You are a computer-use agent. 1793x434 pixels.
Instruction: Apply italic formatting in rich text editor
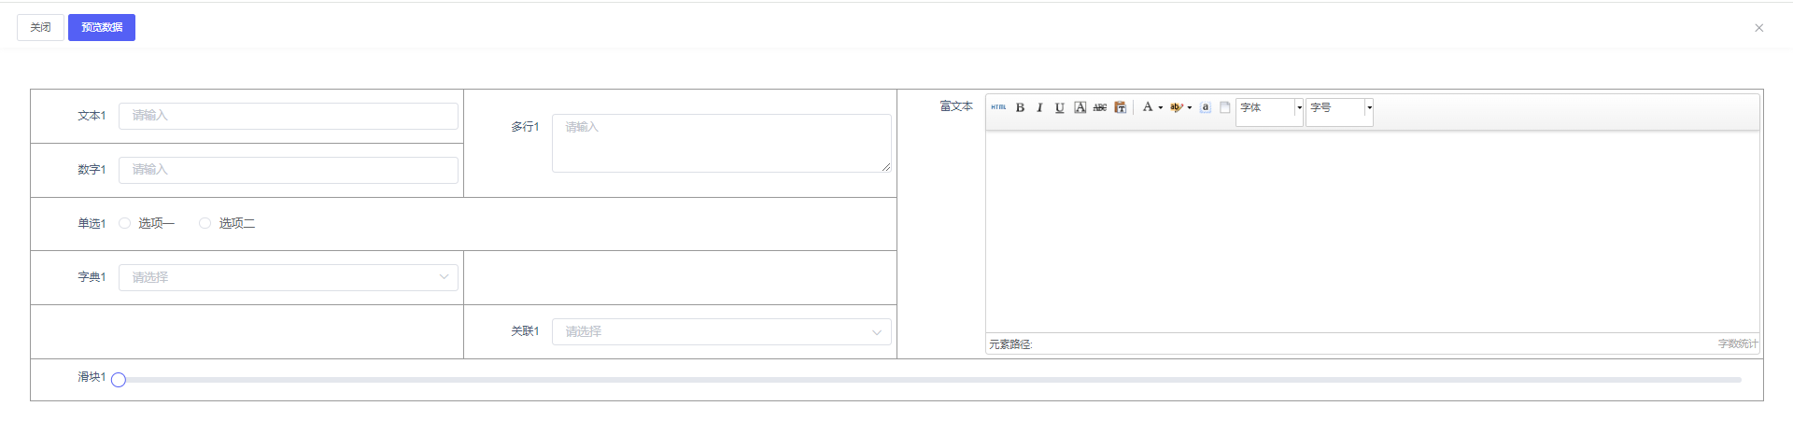[1039, 107]
